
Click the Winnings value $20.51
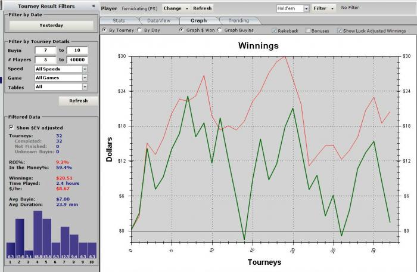(64, 178)
